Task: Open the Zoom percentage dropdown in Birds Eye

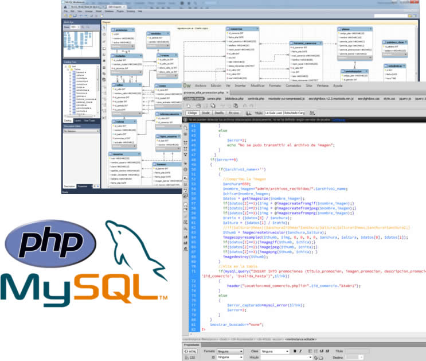Action: tap(77, 26)
